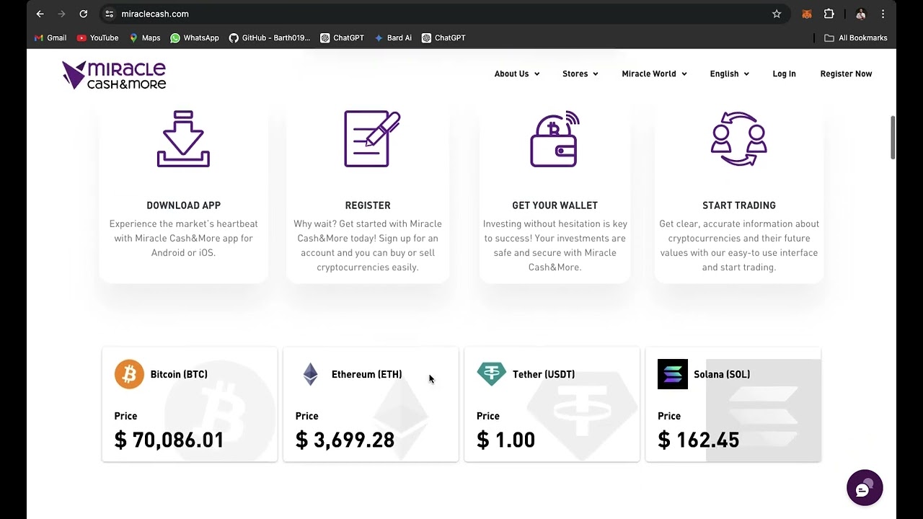Screen dimensions: 923x519
Task: Click the Miracle Cash&More logo
Action: click(114, 74)
